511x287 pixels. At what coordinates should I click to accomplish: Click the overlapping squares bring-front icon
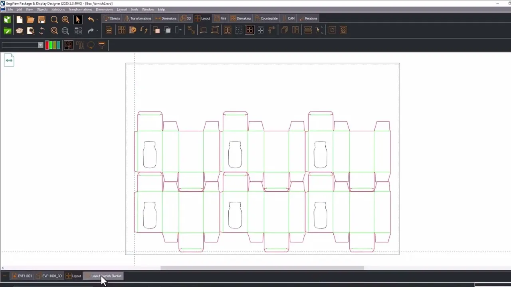[x=156, y=30]
